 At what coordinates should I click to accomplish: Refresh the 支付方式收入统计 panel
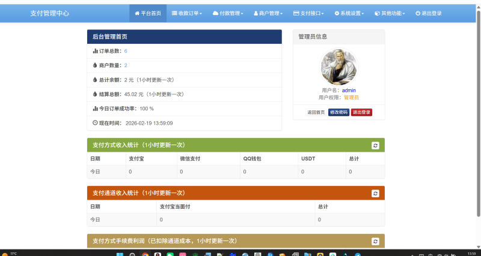(375, 145)
